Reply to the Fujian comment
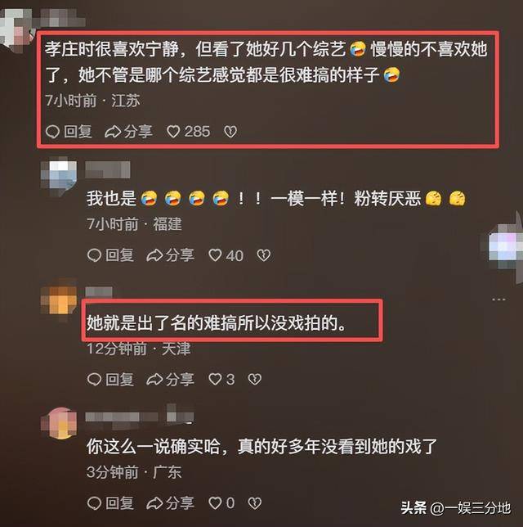523x527 pixels. tap(110, 255)
